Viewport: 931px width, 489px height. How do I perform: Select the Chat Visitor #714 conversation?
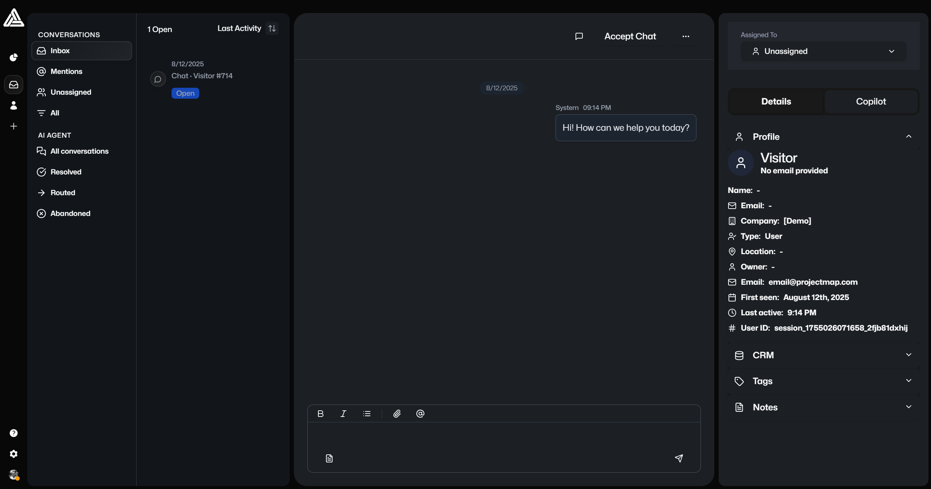[202, 76]
